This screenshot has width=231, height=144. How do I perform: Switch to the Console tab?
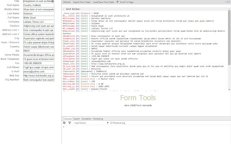68,119
